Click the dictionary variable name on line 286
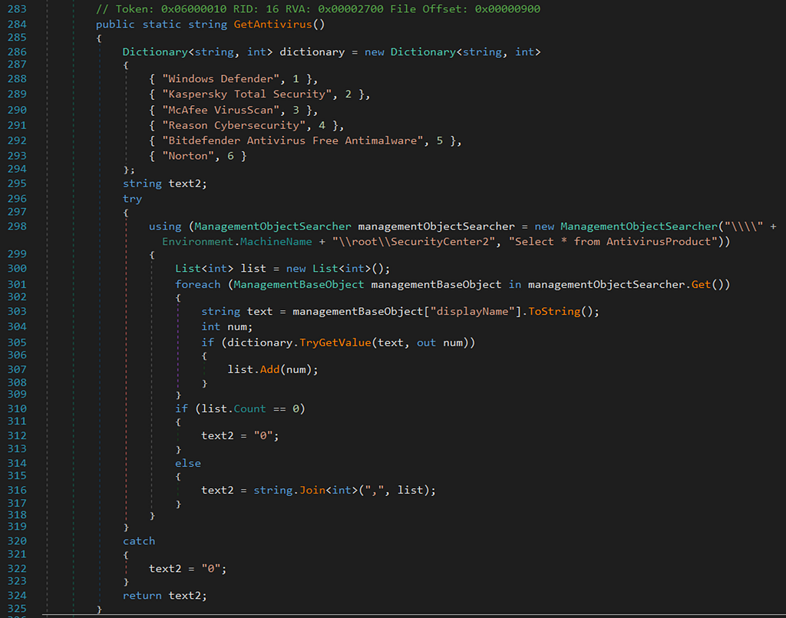 [312, 52]
